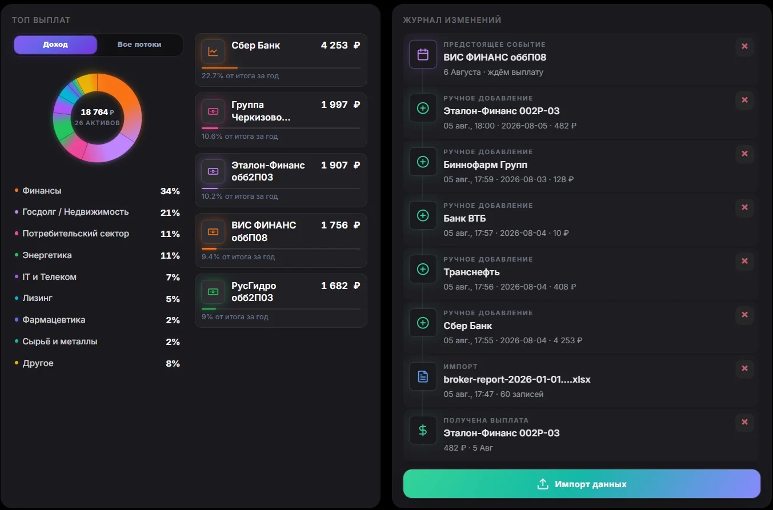
Task: Click the plus icon for Транснефть entry
Action: pos(423,270)
